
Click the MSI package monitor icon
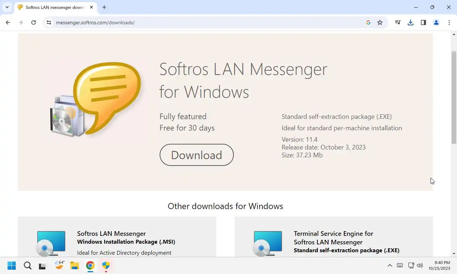[51, 243]
